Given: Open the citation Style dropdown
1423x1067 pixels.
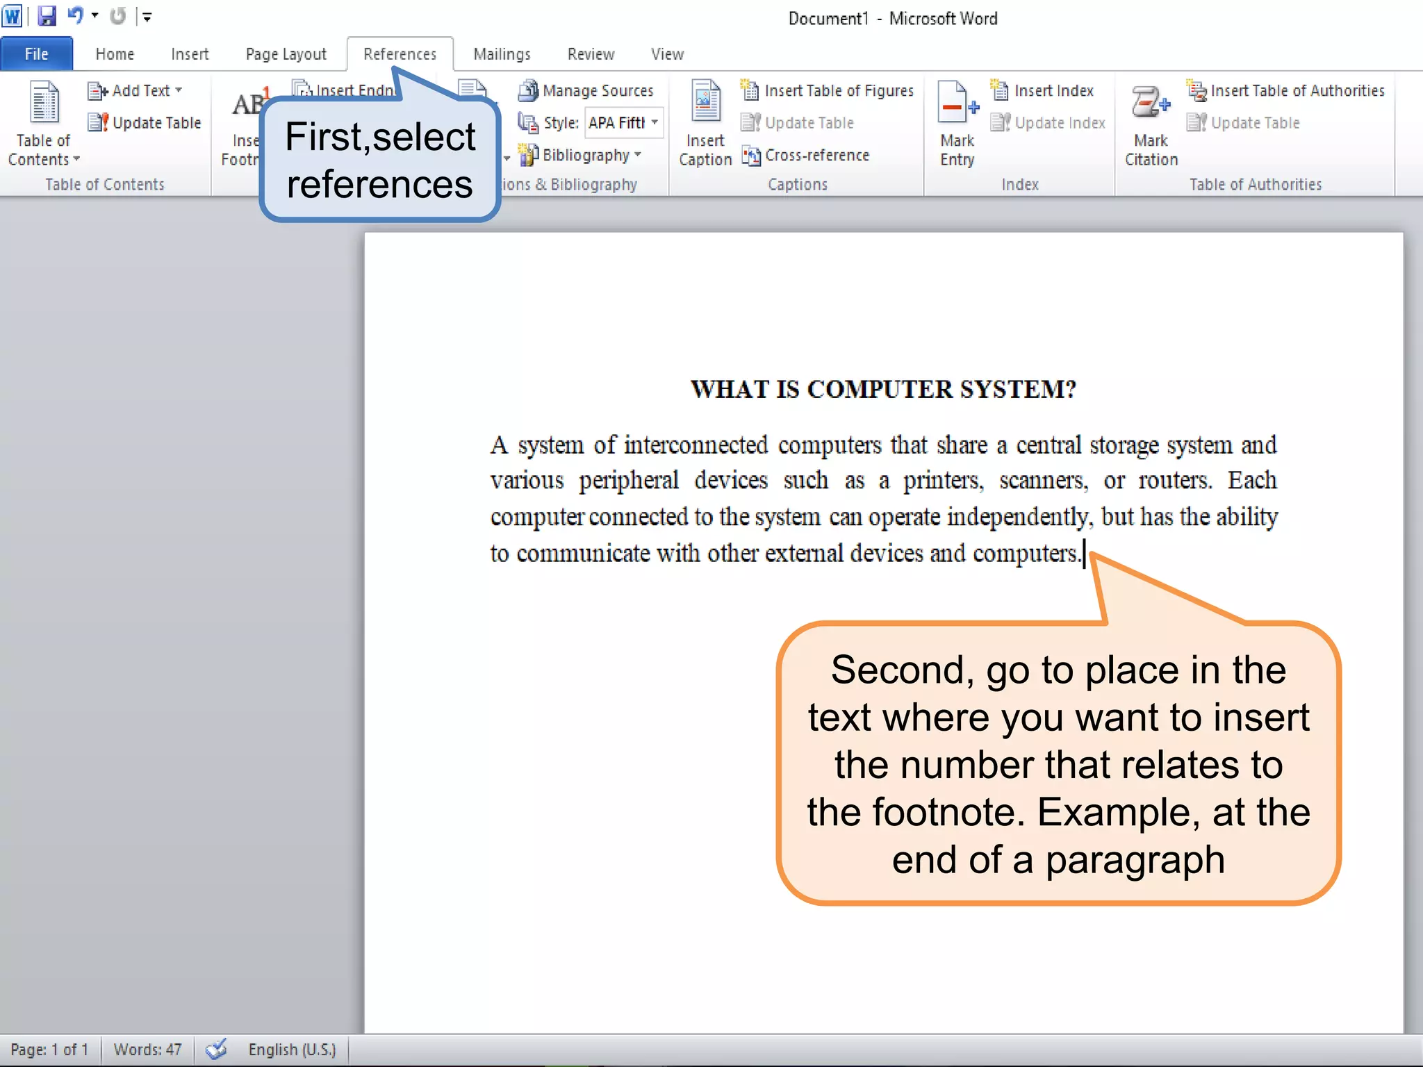Looking at the screenshot, I should coord(655,123).
